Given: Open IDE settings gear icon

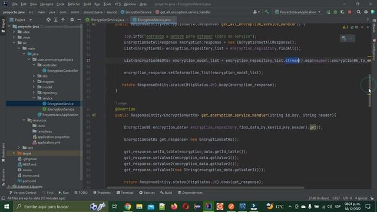Looking at the screenshot, I should coord(366,12).
